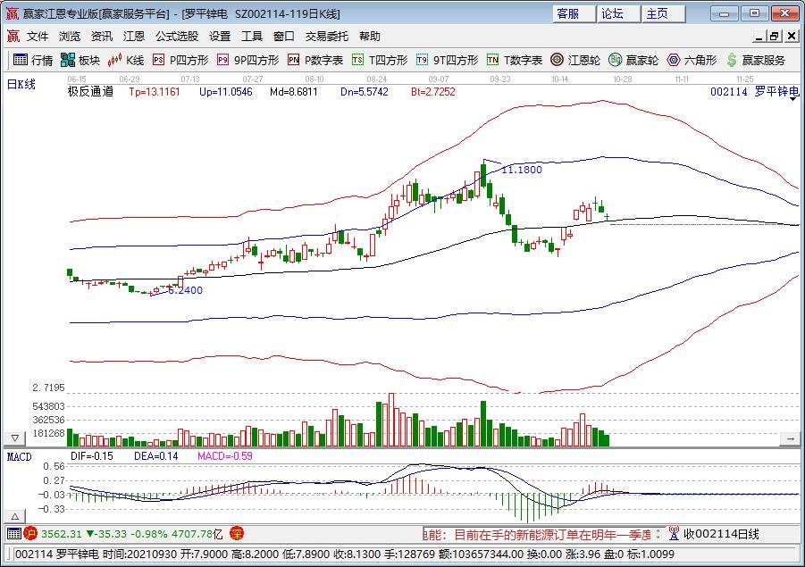Open the 公式选股 menu
This screenshot has width=805, height=567.
(177, 37)
